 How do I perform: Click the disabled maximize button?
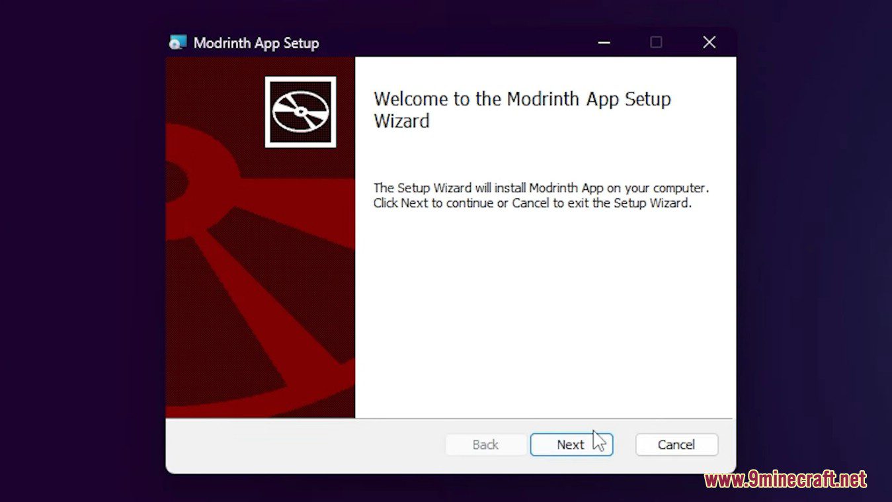pos(656,42)
